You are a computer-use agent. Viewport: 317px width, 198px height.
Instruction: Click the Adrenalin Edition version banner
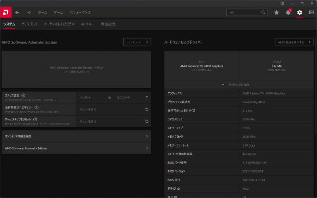pyautogui.click(x=76, y=70)
